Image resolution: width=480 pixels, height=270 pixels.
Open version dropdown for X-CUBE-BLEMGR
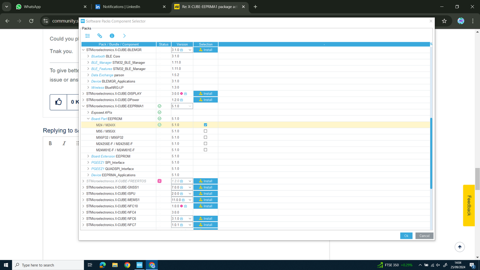coord(190,50)
